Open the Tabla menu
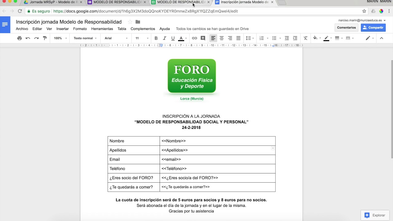Screen dimensions: 393x221 [122, 29]
